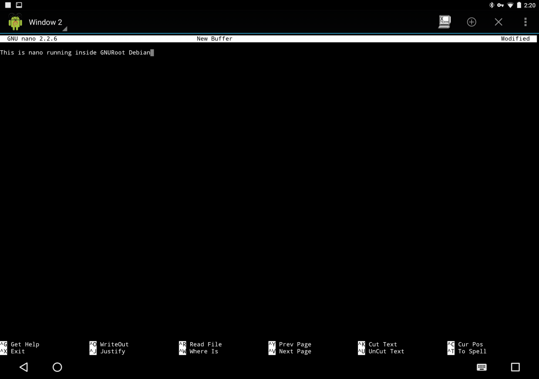Viewport: 539px width, 379px height.
Task: Tap the GNURoot Debian android app icon
Action: (15, 22)
